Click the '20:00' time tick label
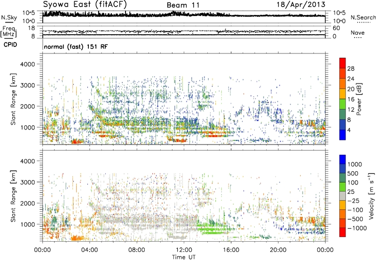This screenshot has height=260, width=376. pos(278,250)
